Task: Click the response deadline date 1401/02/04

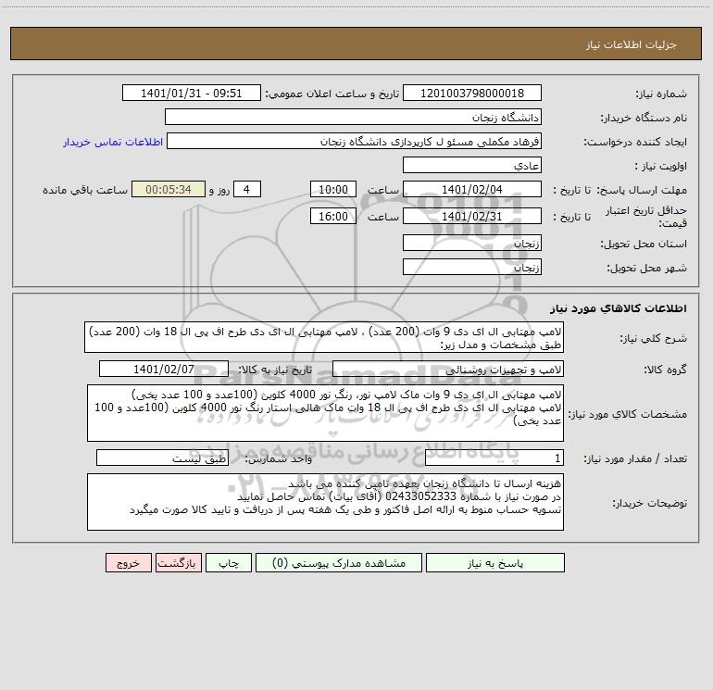Action: coord(472,189)
